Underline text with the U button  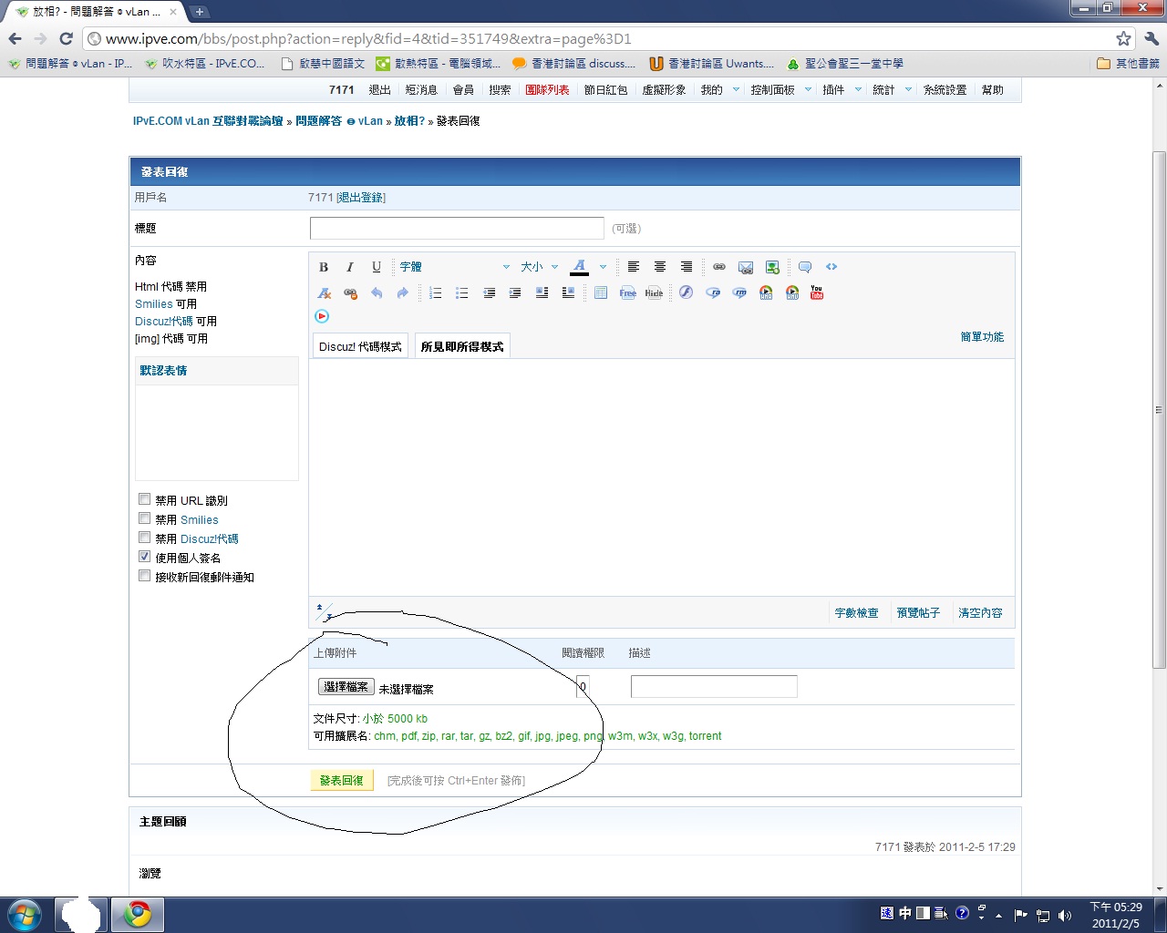[x=377, y=267]
